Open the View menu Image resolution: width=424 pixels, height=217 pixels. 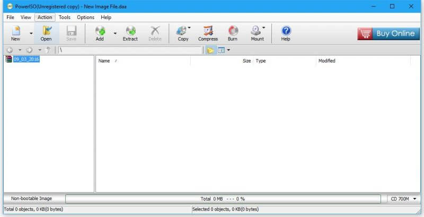(26, 17)
